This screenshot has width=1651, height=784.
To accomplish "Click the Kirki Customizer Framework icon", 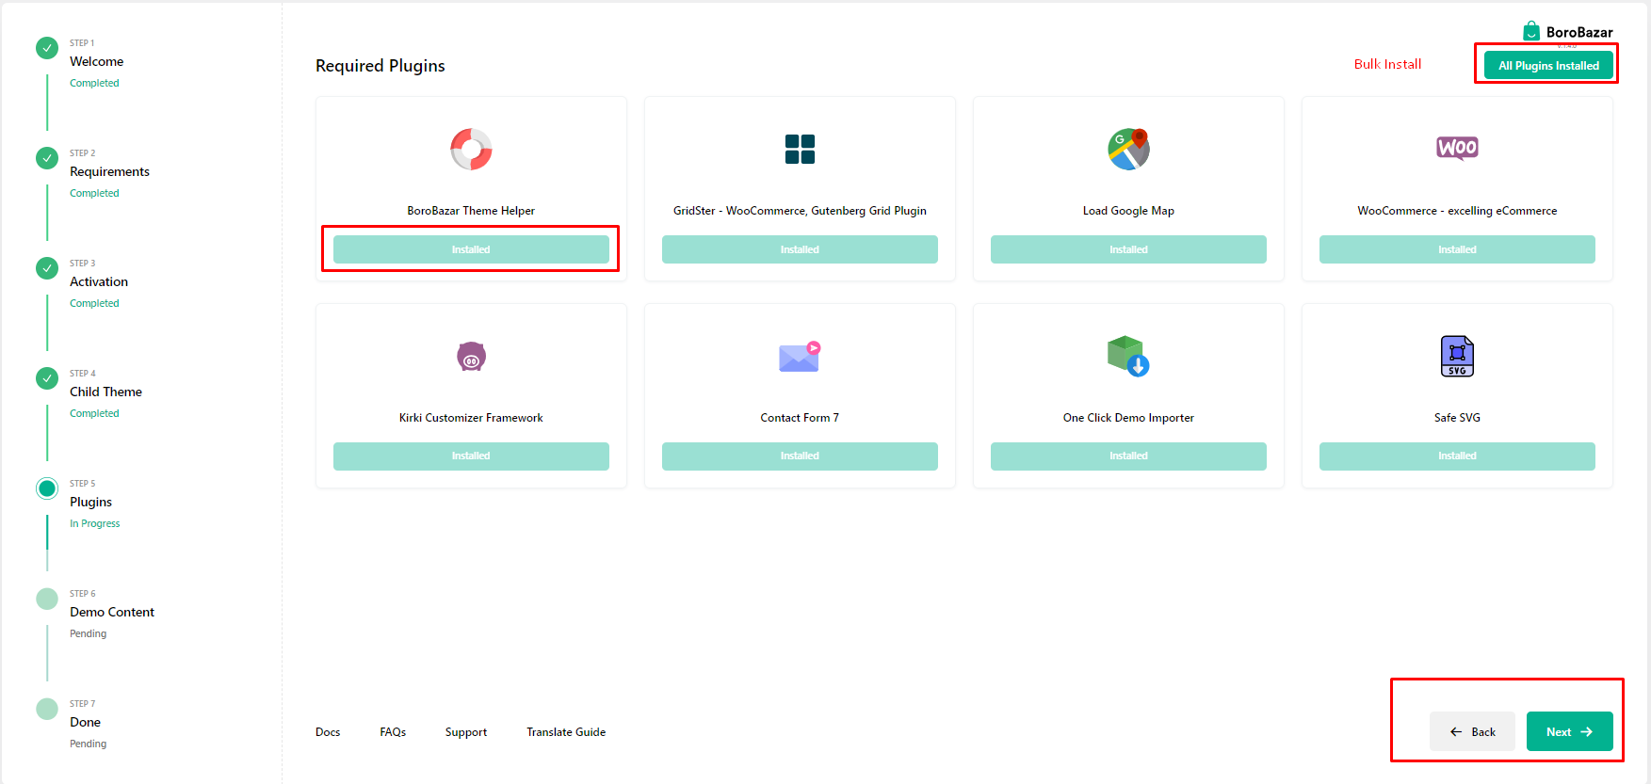I will [471, 356].
